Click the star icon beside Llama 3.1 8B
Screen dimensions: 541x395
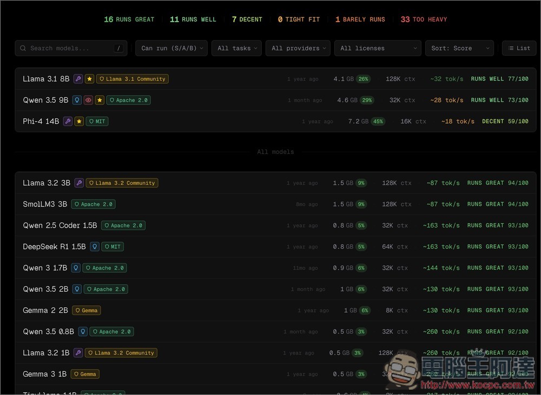[x=89, y=79]
